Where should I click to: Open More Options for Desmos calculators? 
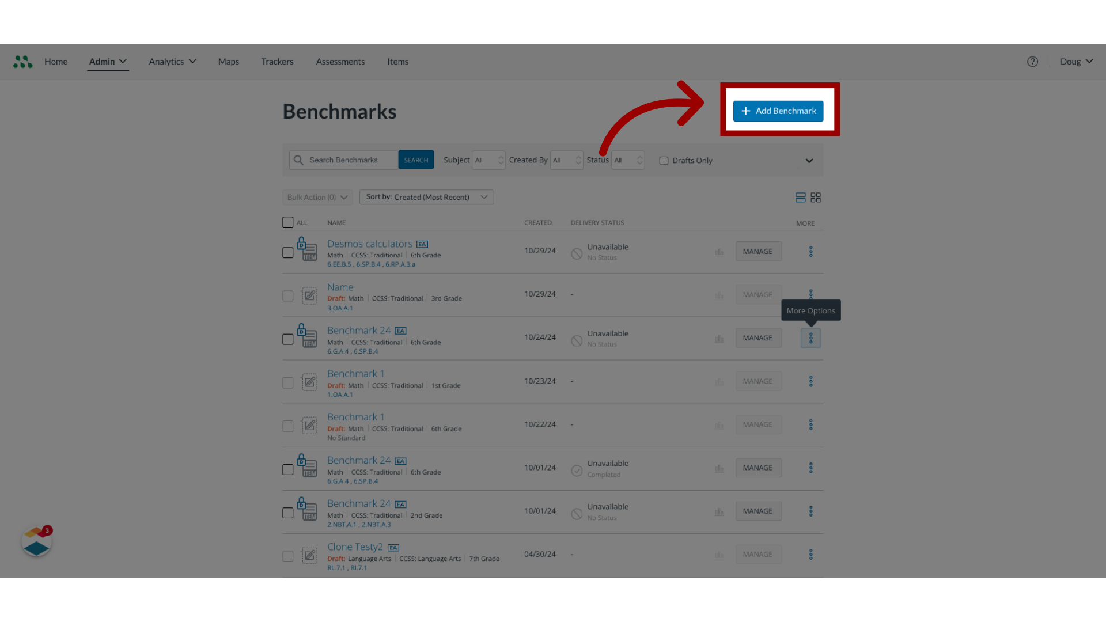[x=810, y=252]
